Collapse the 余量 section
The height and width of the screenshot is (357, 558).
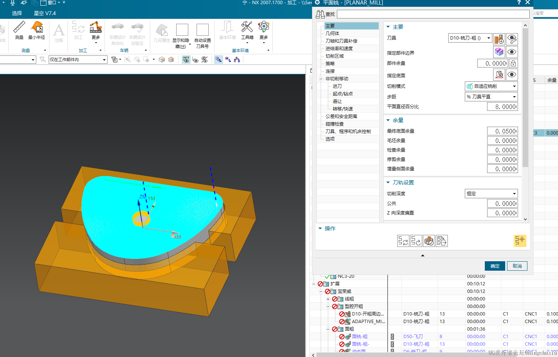(x=388, y=120)
